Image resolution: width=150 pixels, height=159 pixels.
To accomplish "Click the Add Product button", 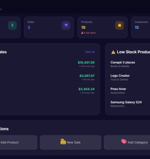I will pos(19,142).
